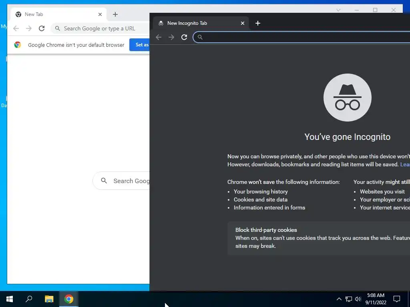This screenshot has height=307, width=410.
Task: Go forward in the Incognito window
Action: point(171,37)
